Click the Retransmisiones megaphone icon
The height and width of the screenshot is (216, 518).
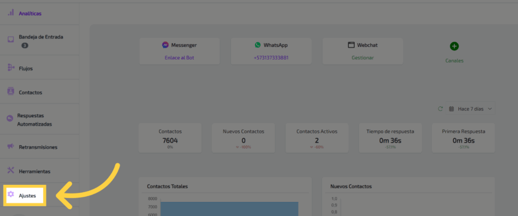[11, 147]
